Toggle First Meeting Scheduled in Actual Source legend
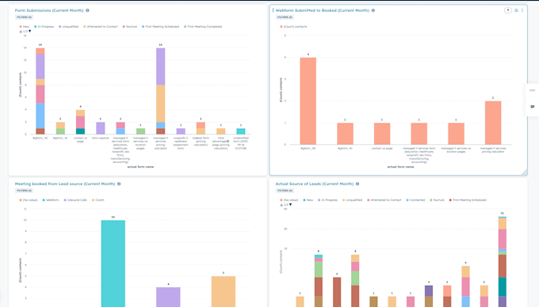This screenshot has height=307, width=539. point(468,200)
